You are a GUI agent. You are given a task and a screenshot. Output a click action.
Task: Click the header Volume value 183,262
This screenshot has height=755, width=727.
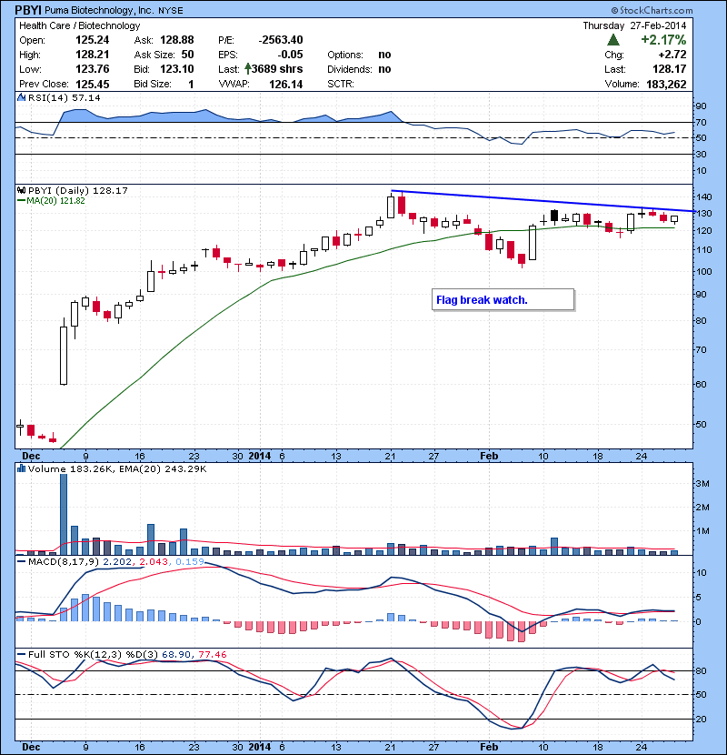pos(666,84)
